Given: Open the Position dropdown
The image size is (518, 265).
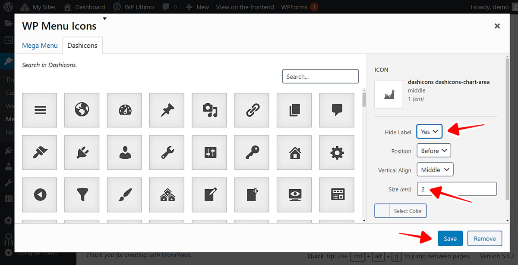Looking at the screenshot, I should tap(433, 150).
